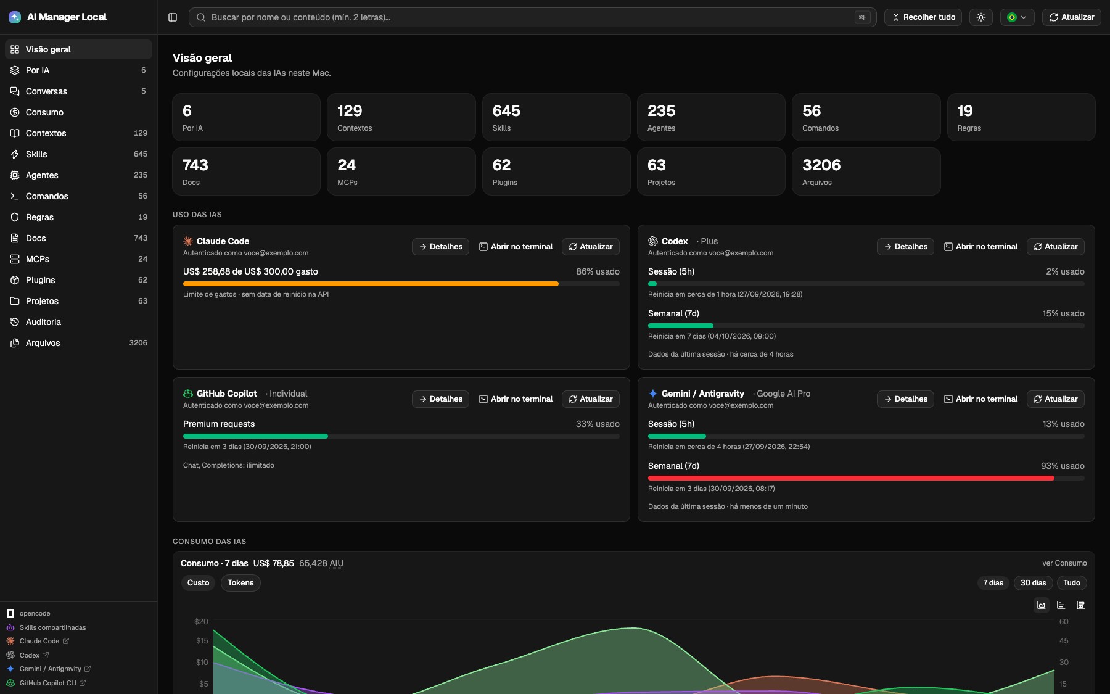Select the Custo chart toggle
1110x694 pixels.
pyautogui.click(x=198, y=583)
